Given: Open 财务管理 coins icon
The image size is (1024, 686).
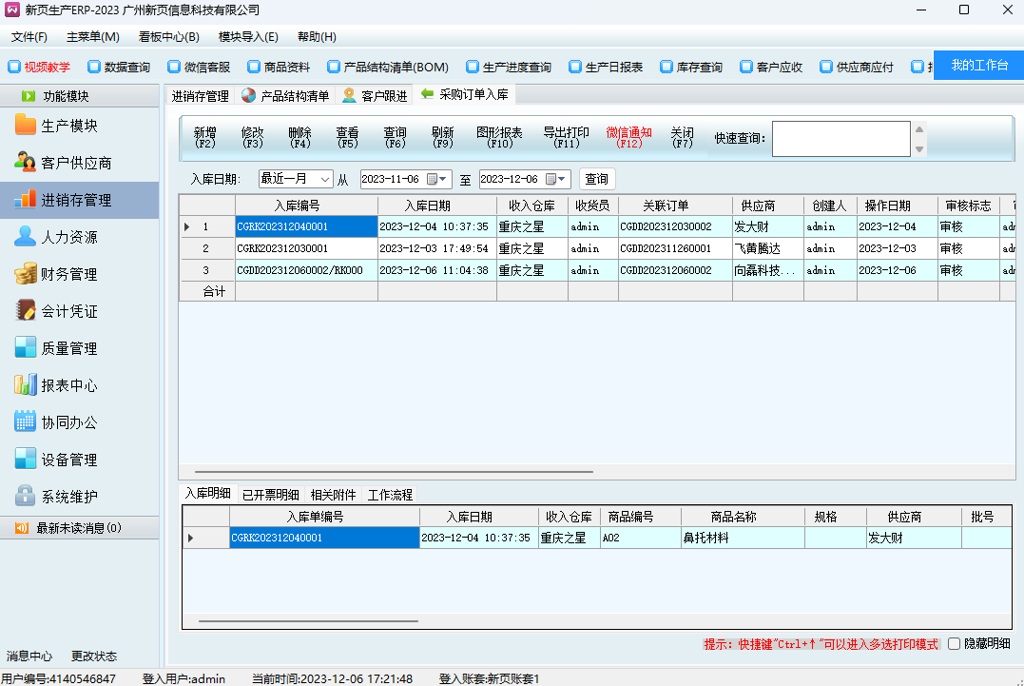Looking at the screenshot, I should (25, 273).
